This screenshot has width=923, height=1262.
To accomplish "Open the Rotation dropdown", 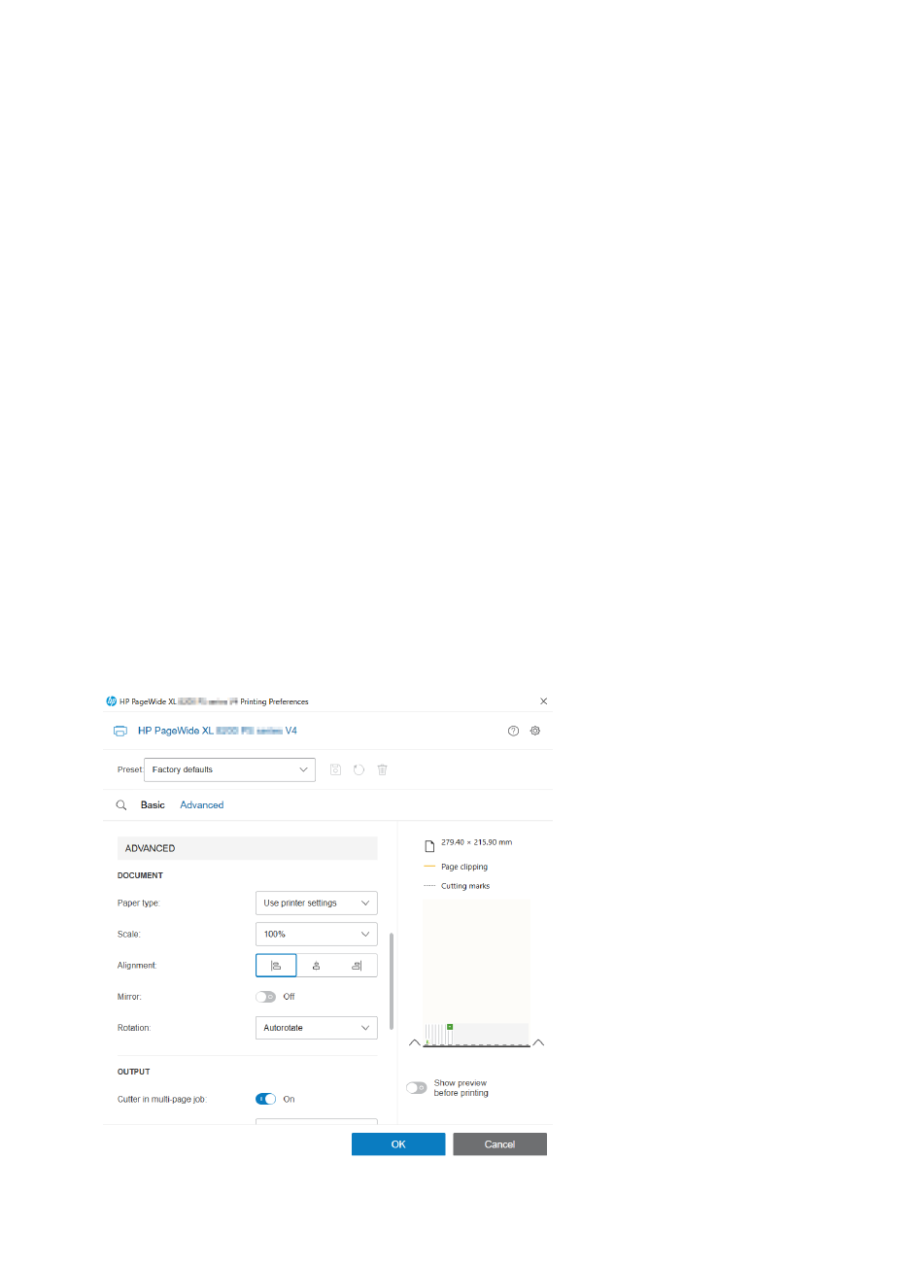I will click(316, 1028).
